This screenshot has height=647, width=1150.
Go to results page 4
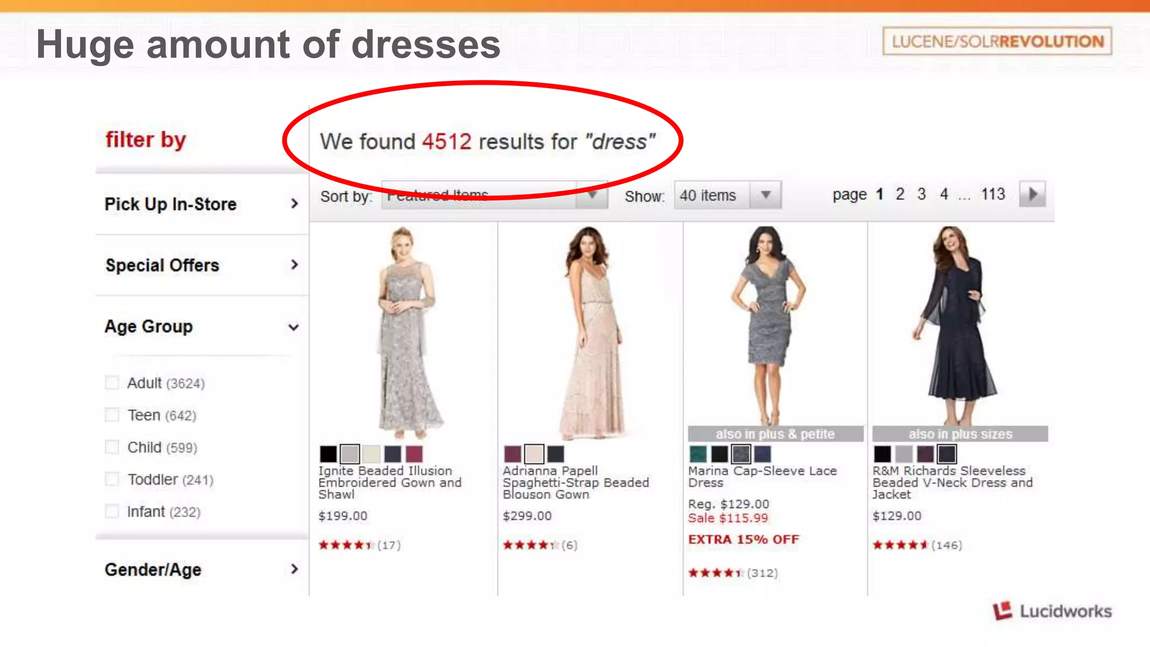click(x=944, y=194)
